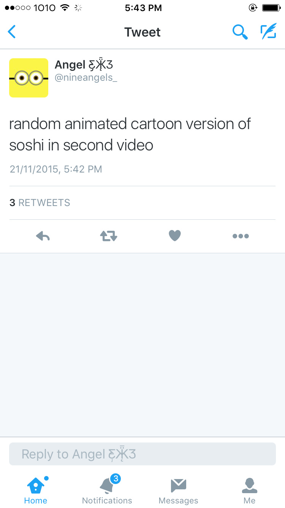Open the minion profile picture
The width and height of the screenshot is (285, 508).
29,78
